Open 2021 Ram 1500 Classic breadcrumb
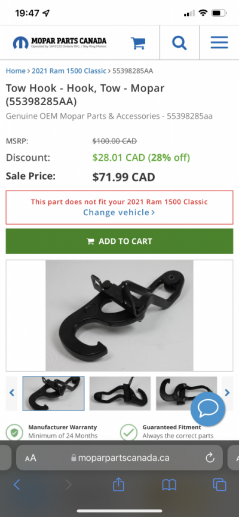This screenshot has height=517, width=239. pyautogui.click(x=69, y=71)
